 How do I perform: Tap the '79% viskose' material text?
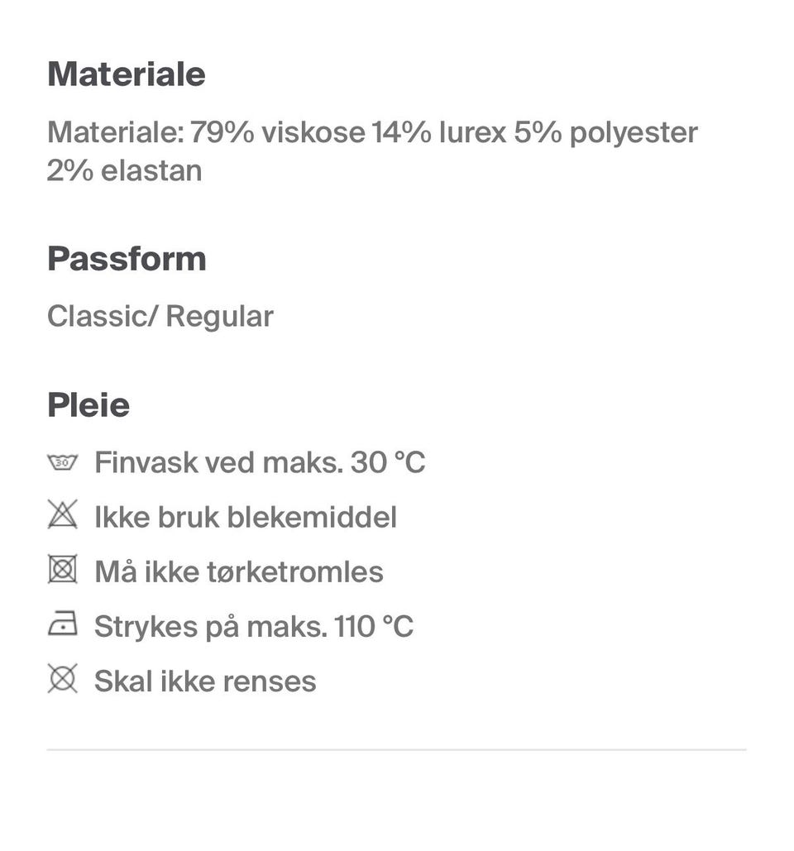277,132
